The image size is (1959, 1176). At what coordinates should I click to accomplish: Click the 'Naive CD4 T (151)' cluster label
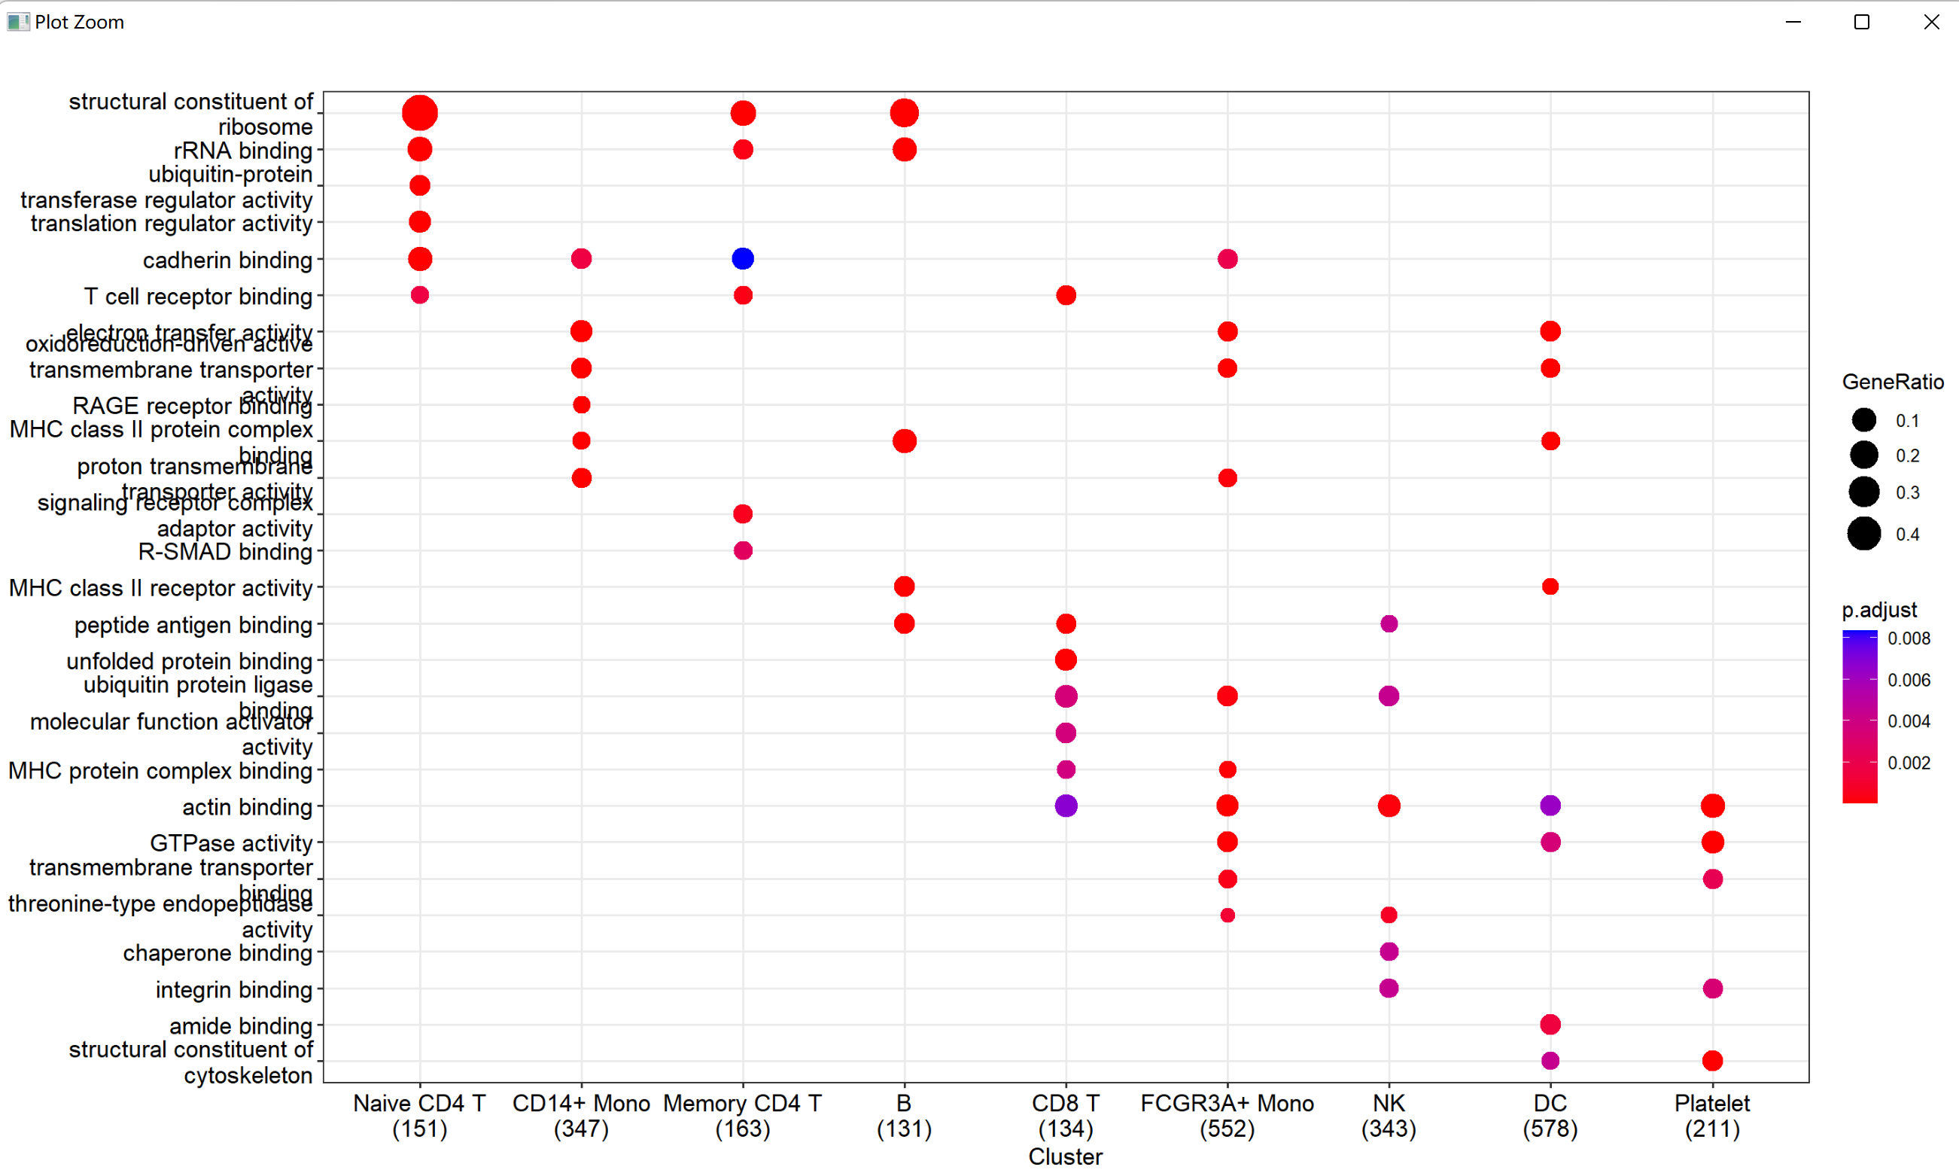(420, 1116)
